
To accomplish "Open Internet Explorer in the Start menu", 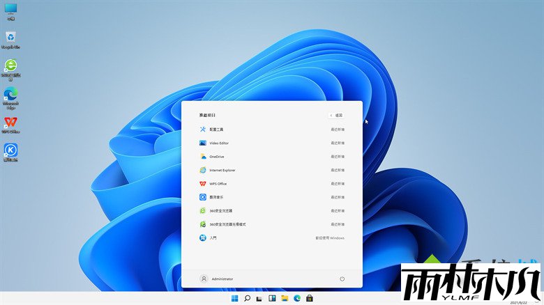I will click(x=222, y=170).
